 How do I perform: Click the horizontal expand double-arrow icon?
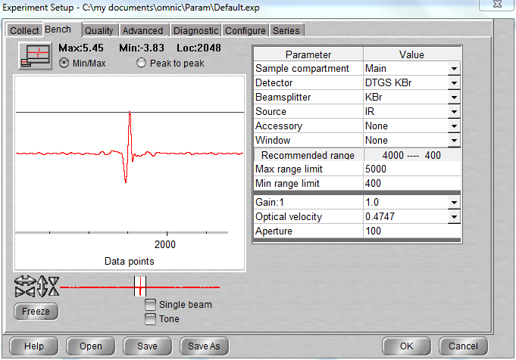tap(23, 281)
